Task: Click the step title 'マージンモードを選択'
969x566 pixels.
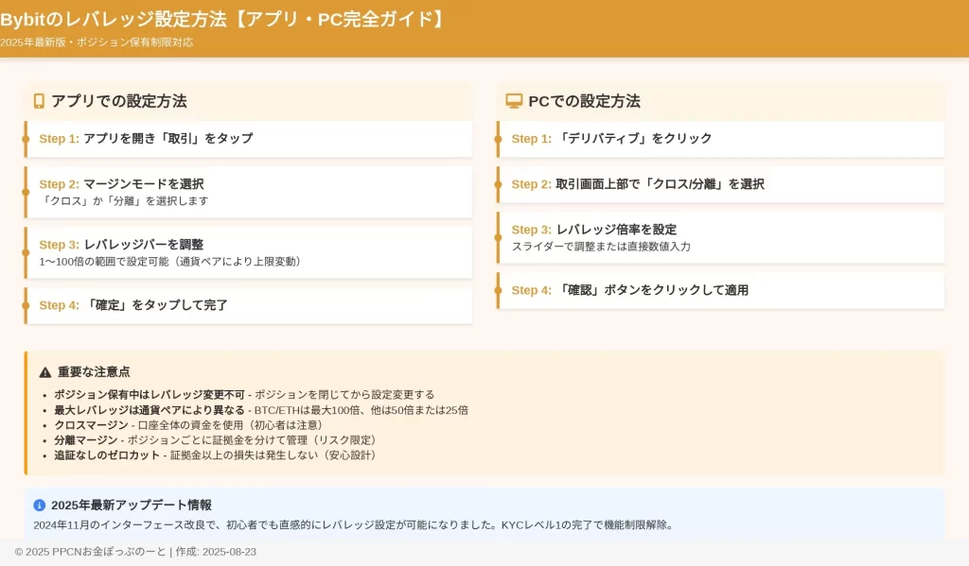Action: click(144, 184)
